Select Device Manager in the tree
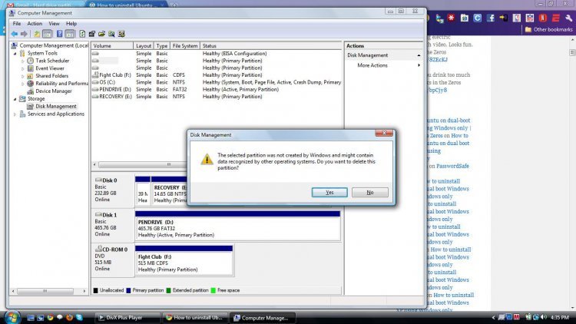The height and width of the screenshot is (324, 576). [x=54, y=91]
